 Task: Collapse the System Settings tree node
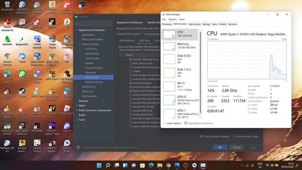click(x=80, y=44)
